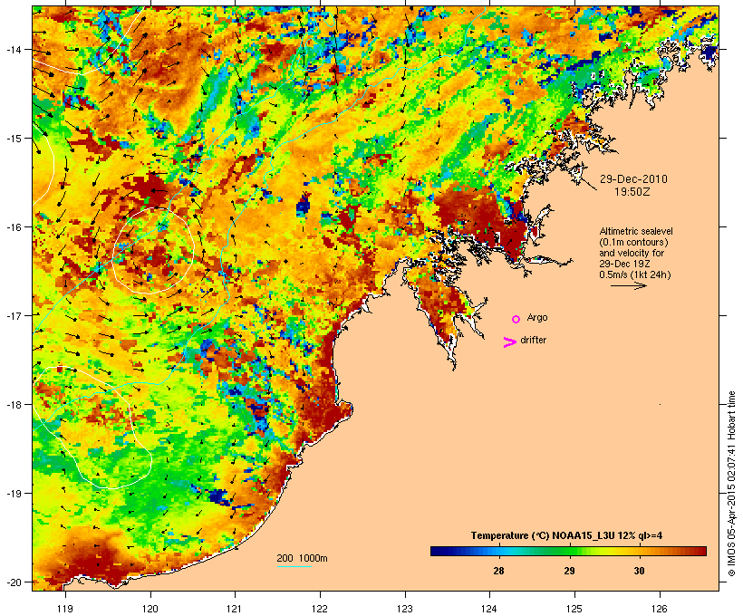Click the 'Temperature (°C) NOAA15_L3U 12% ql>=4' title
This screenshot has width=743, height=616.
(566, 536)
